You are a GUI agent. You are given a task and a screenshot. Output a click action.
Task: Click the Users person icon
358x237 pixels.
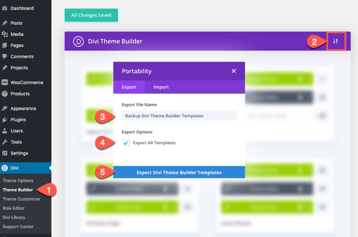click(4, 131)
